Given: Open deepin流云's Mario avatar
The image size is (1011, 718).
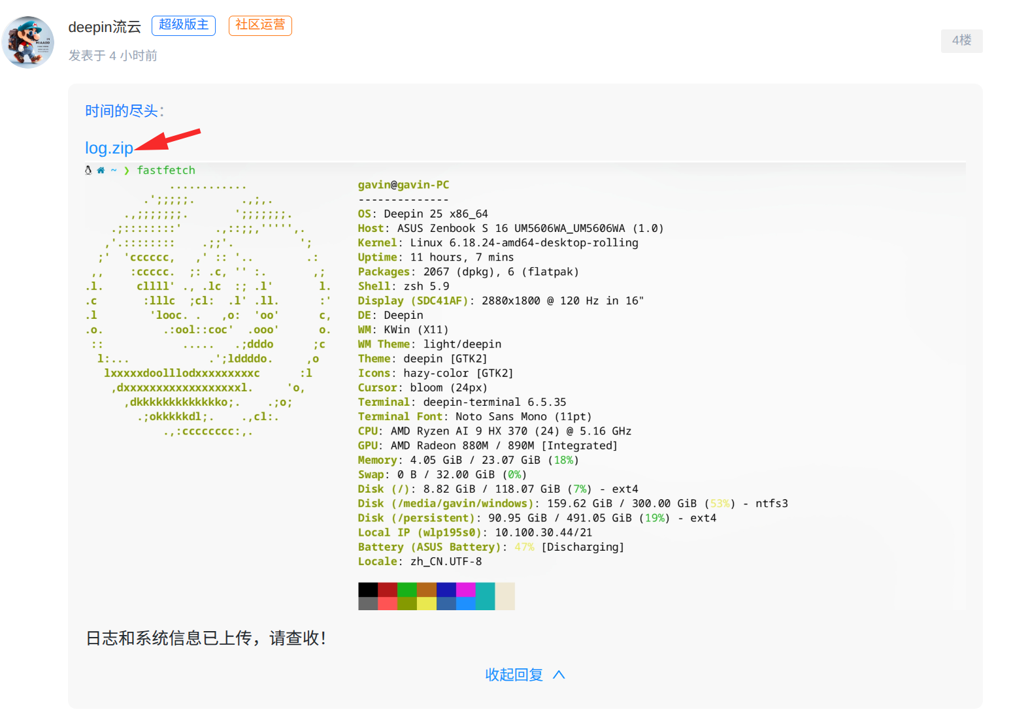Looking at the screenshot, I should [x=28, y=42].
